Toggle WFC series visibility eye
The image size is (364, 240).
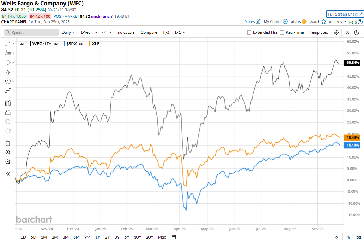point(22,44)
